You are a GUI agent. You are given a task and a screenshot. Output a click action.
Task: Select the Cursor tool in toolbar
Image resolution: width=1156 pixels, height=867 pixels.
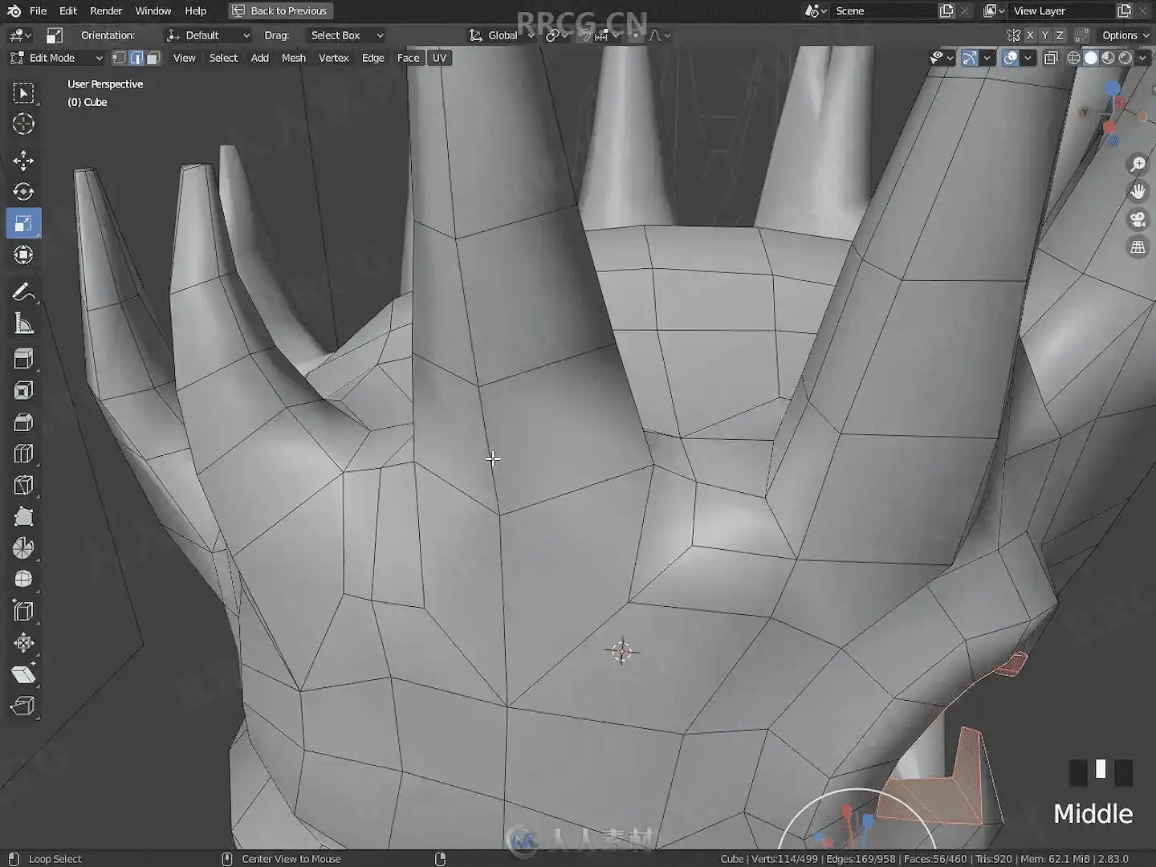[23, 124]
